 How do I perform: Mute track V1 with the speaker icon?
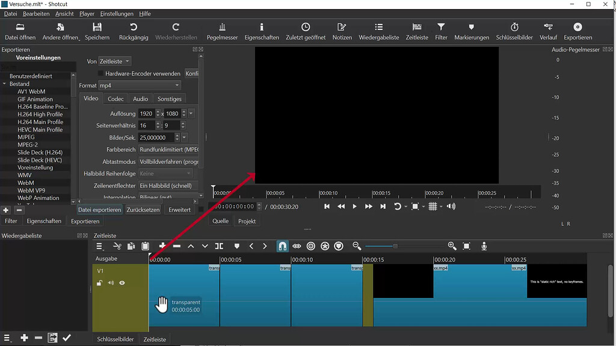111,283
